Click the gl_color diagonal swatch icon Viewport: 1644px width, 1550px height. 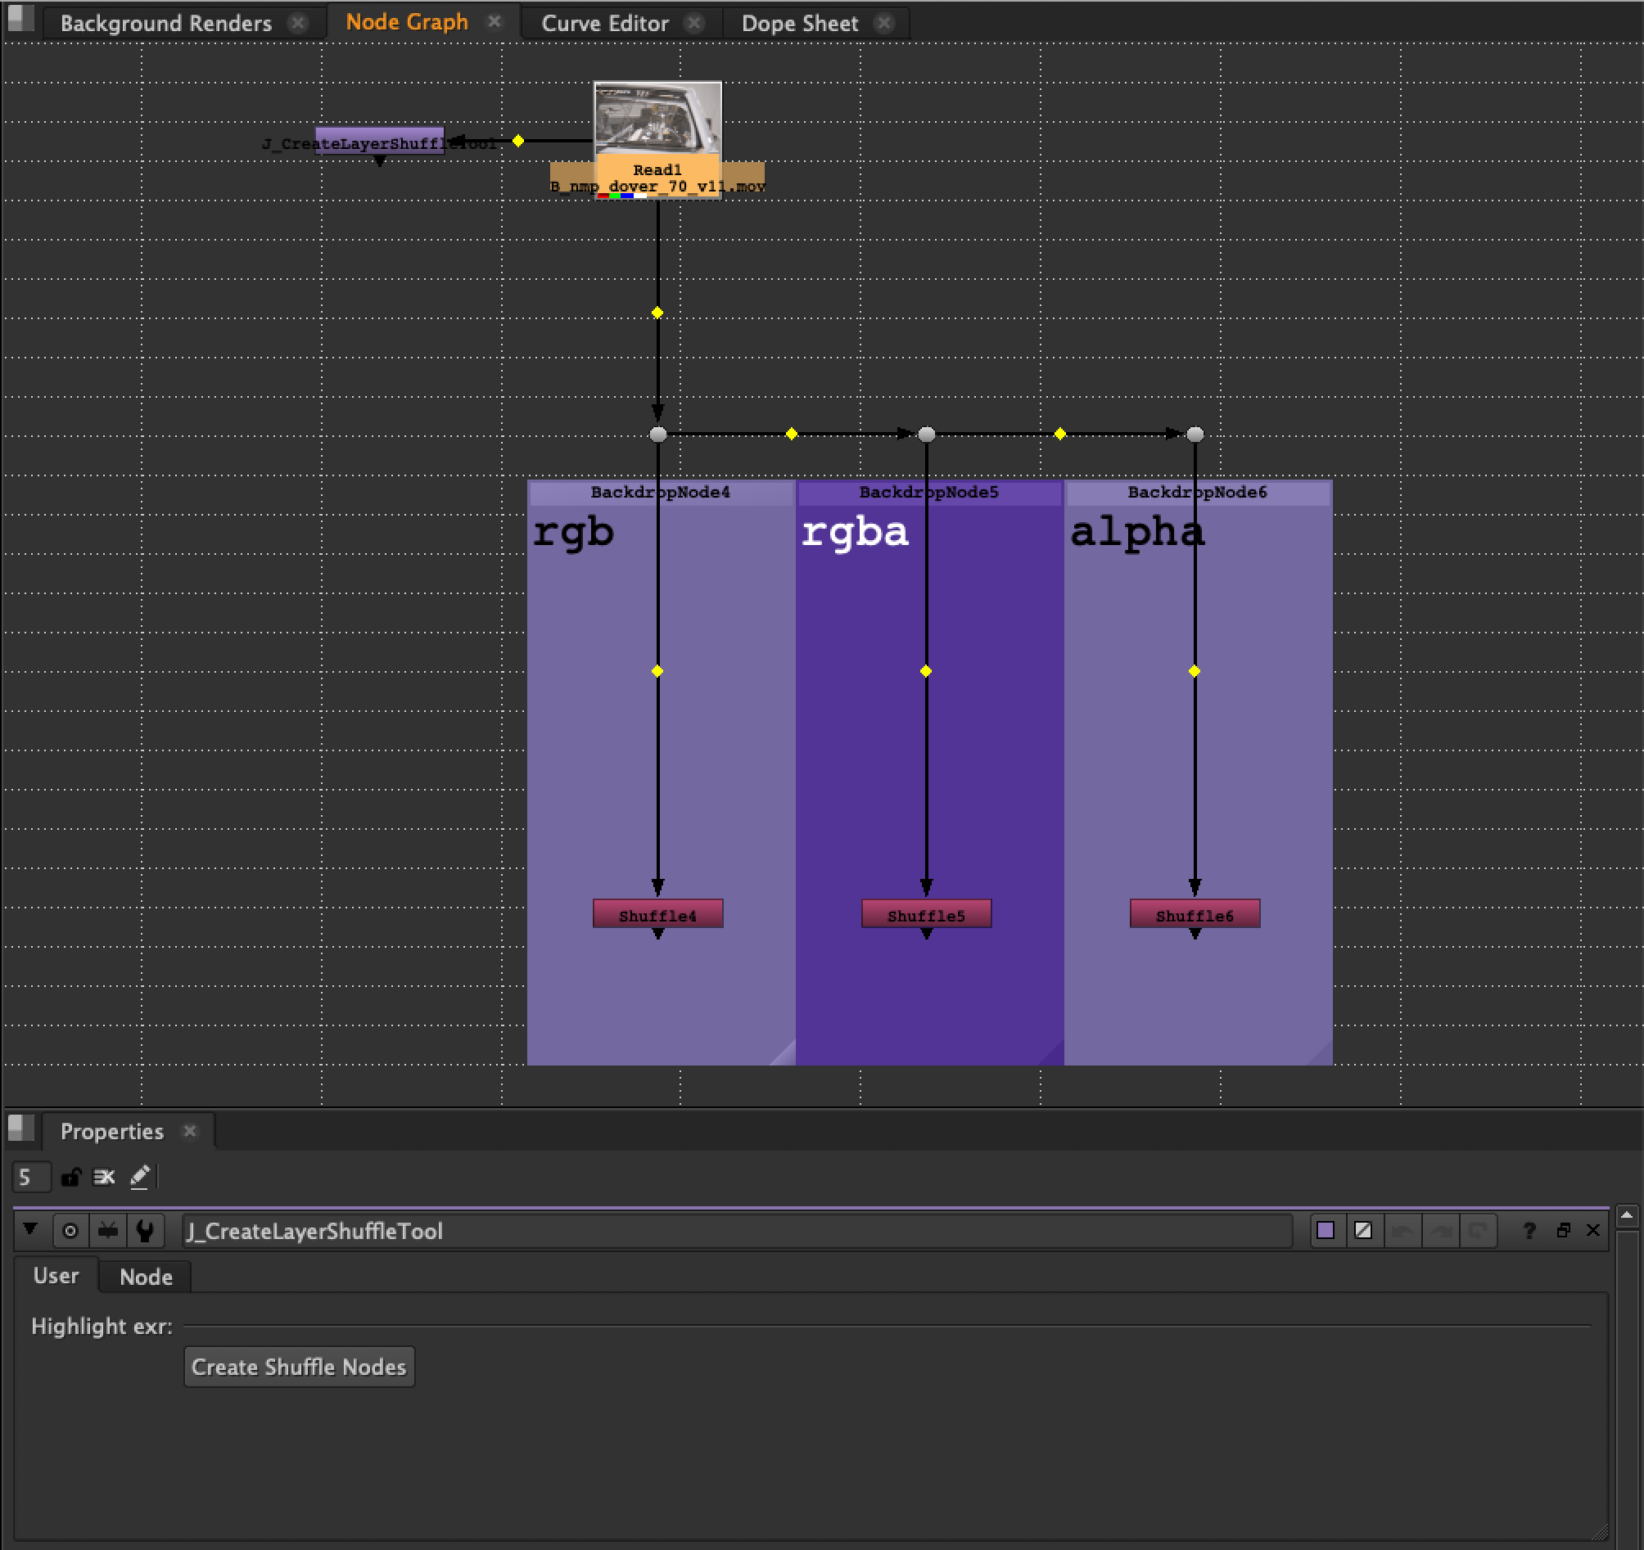pos(1363,1231)
